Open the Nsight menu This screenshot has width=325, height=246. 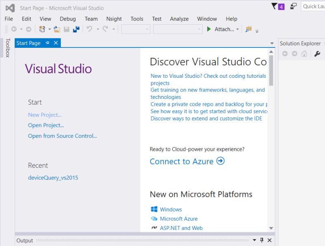coord(114,19)
